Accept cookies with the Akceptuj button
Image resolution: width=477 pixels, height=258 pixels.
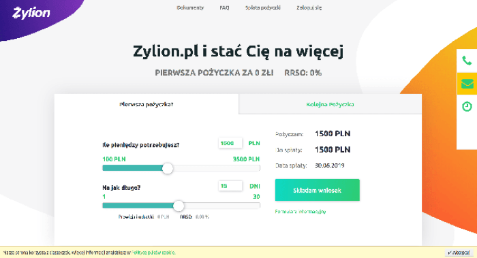click(x=459, y=253)
